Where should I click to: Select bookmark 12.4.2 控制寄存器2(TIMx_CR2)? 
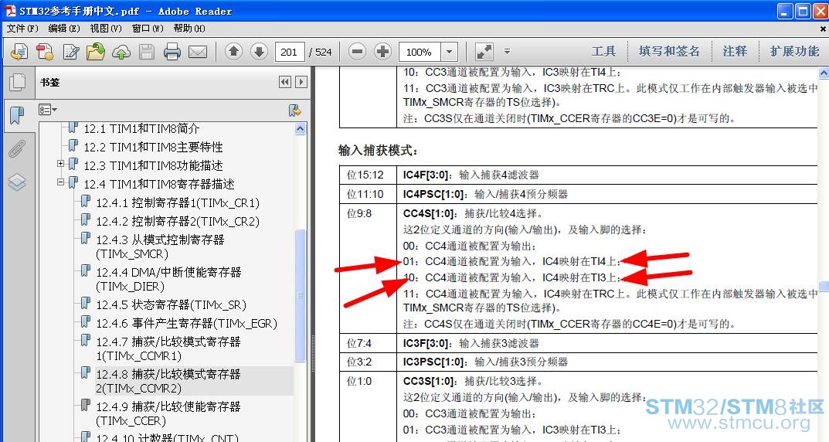(178, 221)
